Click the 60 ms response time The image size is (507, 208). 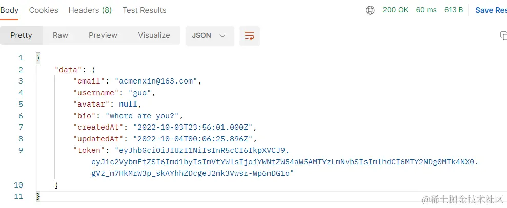(x=425, y=10)
